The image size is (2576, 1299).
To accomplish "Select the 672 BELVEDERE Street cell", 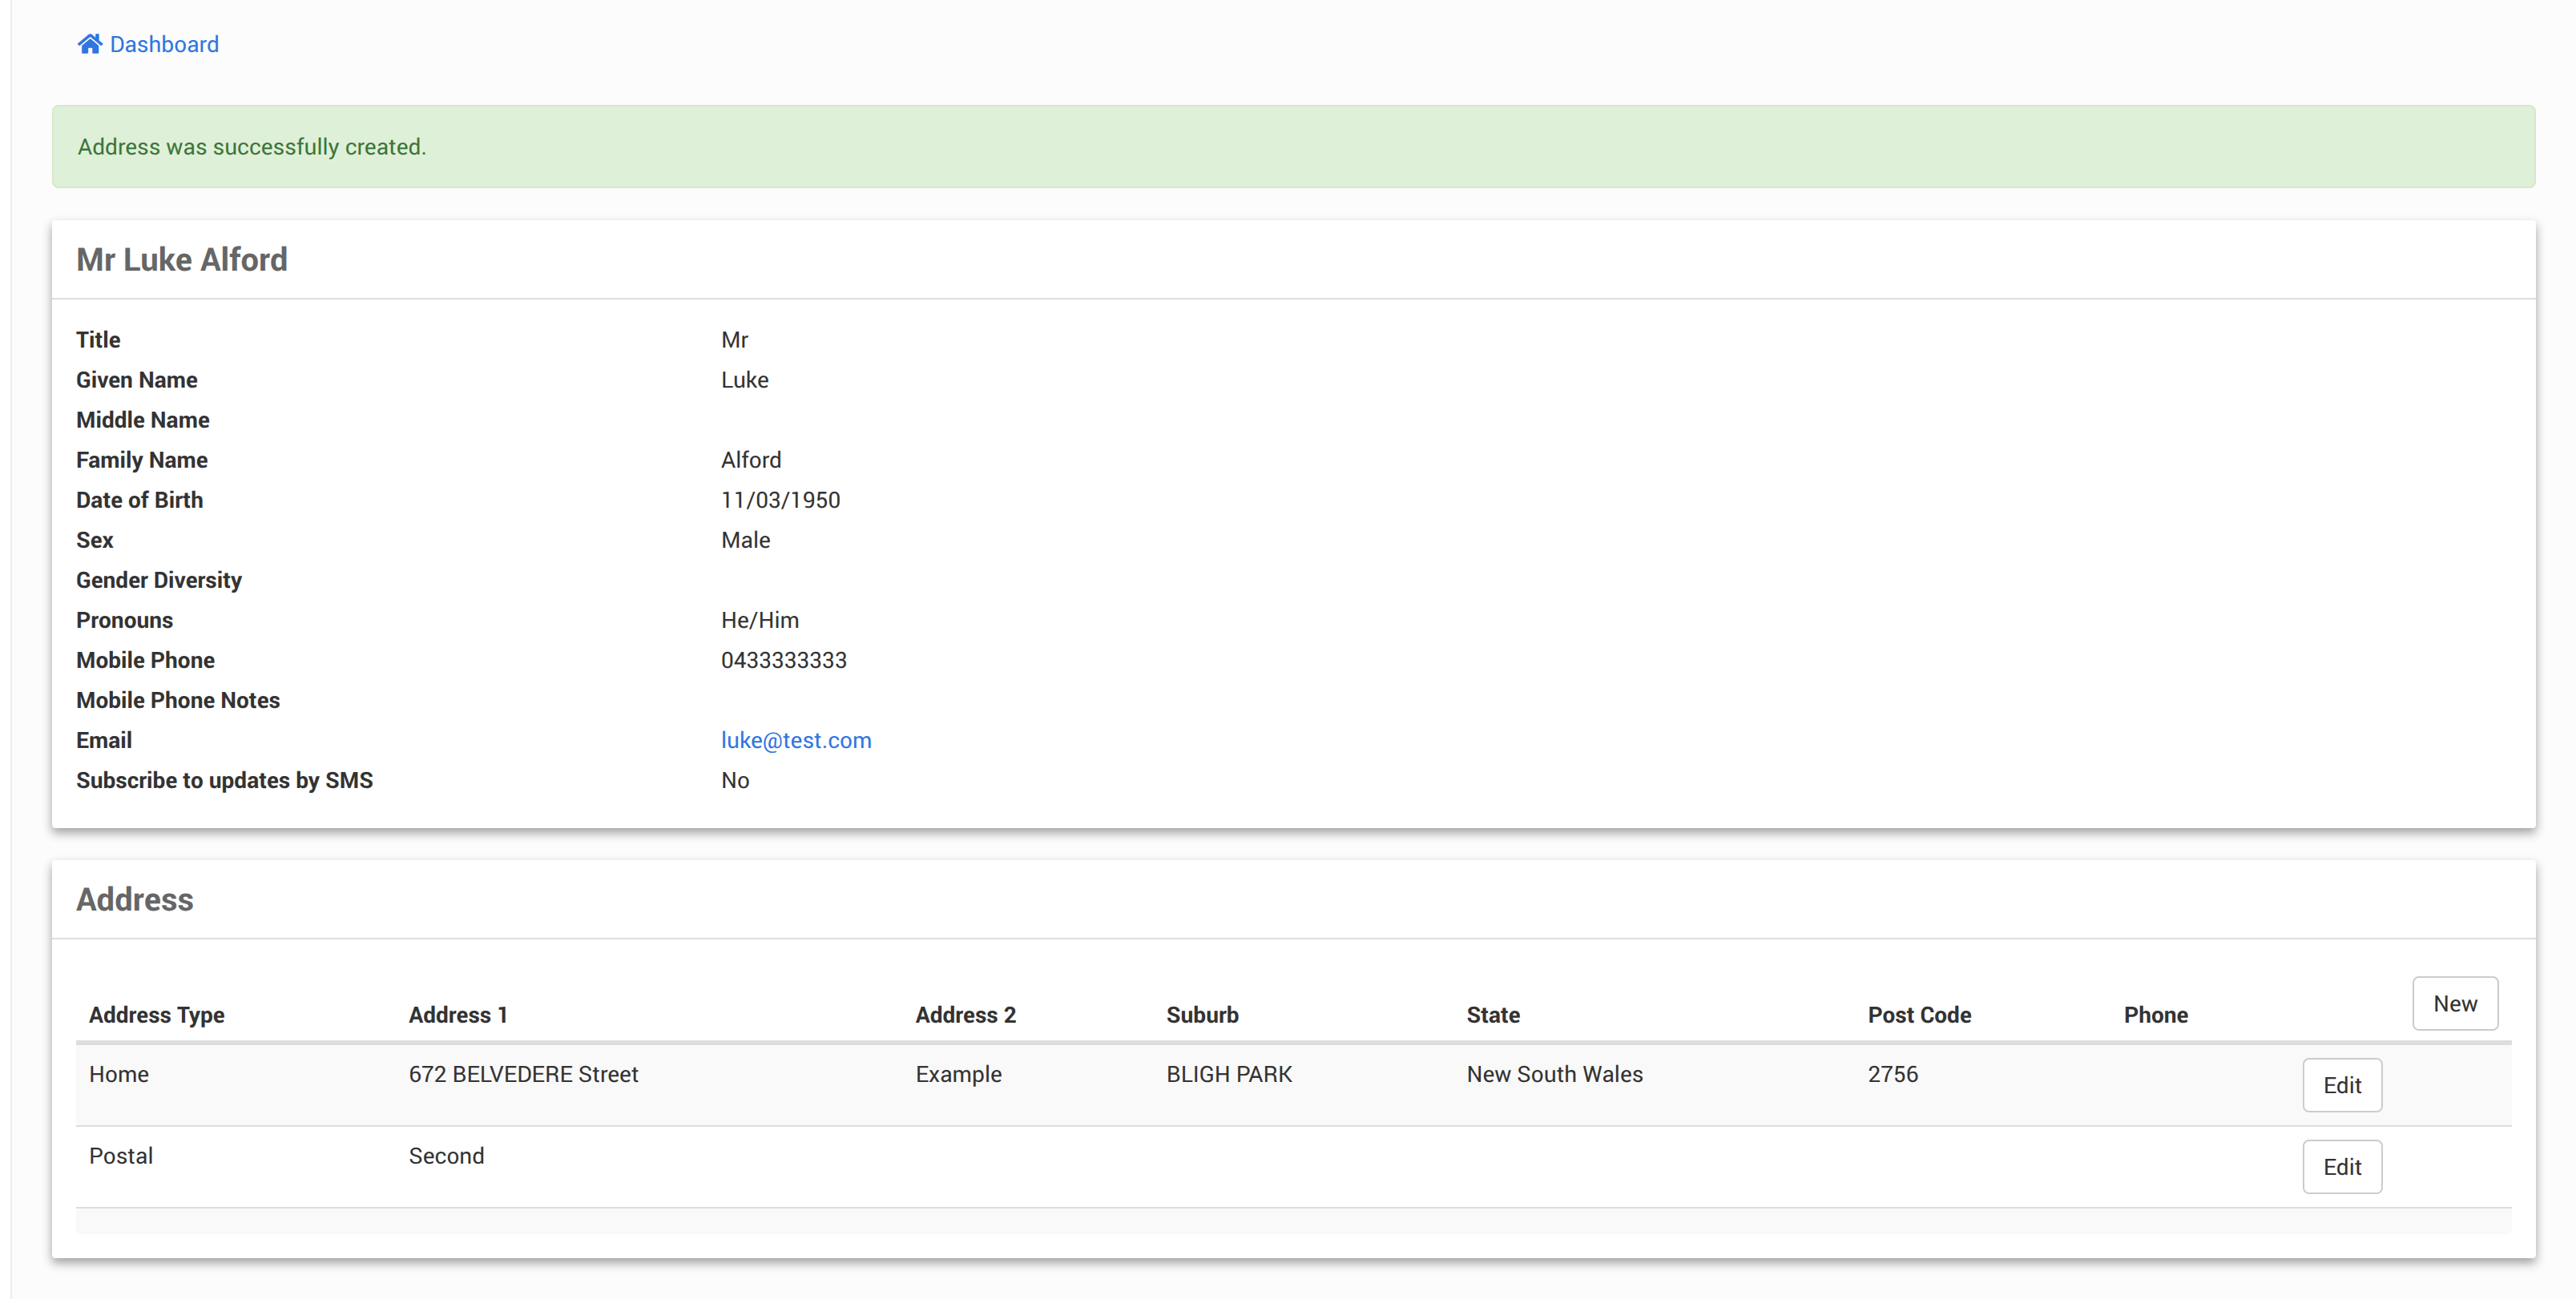I will point(523,1074).
